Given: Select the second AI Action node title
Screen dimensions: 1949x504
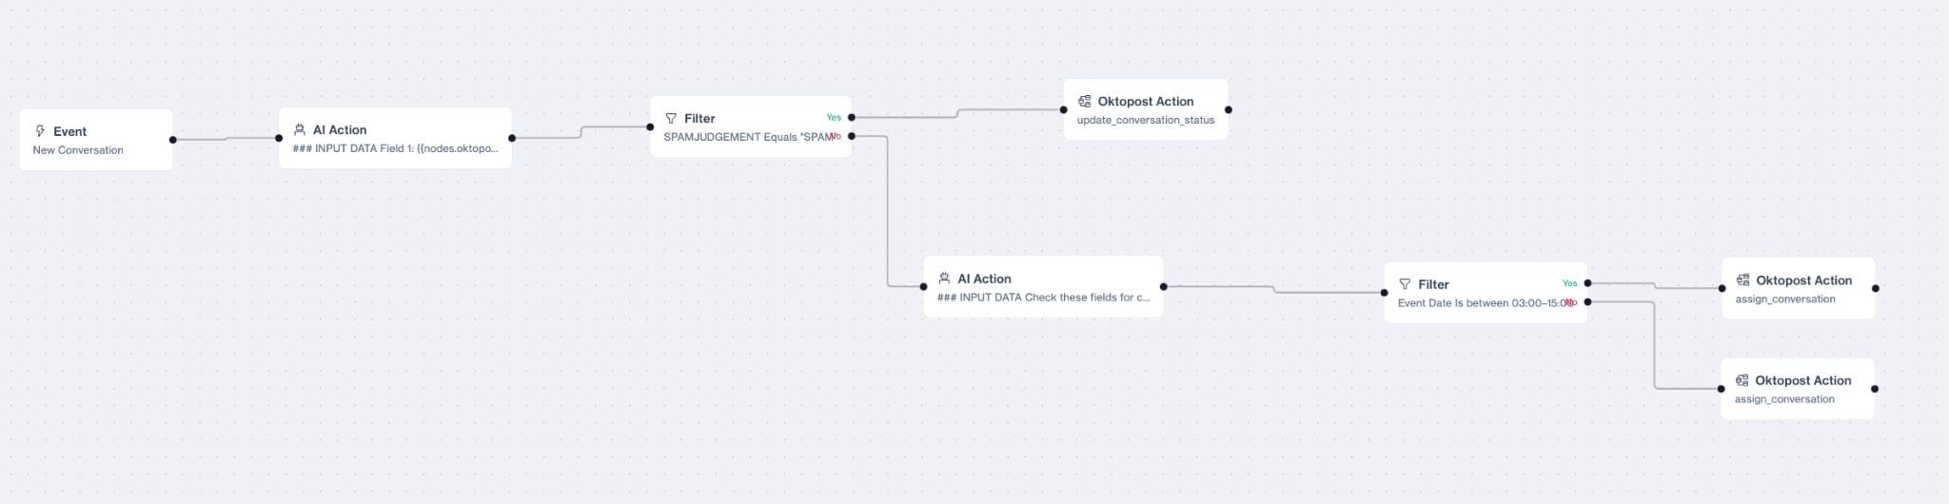Looking at the screenshot, I should (984, 279).
